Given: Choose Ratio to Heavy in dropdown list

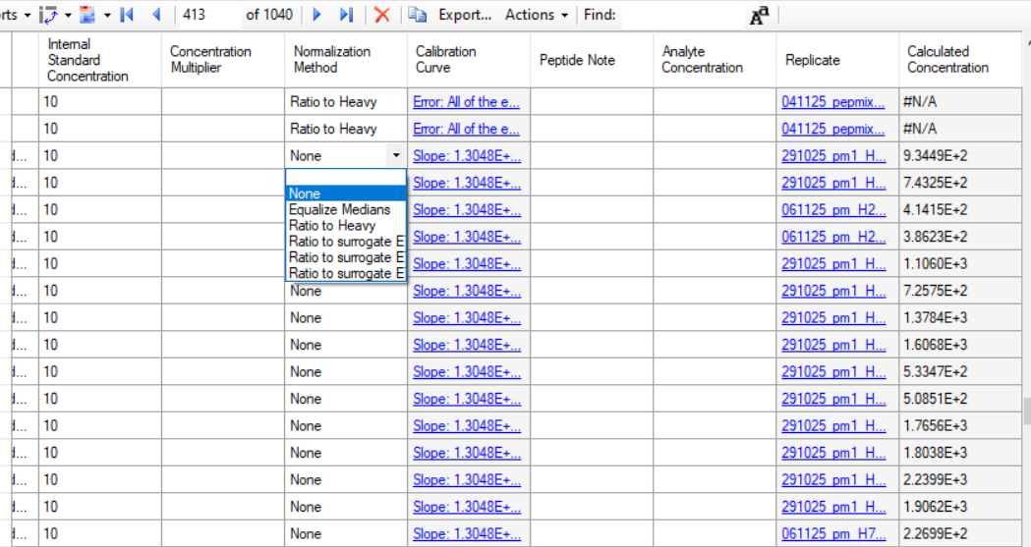Looking at the screenshot, I should click(331, 225).
